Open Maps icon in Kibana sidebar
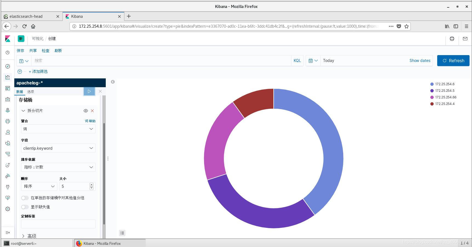 coord(8,110)
